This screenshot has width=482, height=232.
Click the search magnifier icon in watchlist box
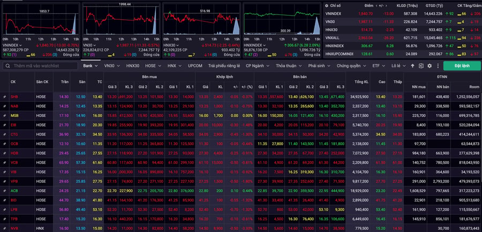8,66
